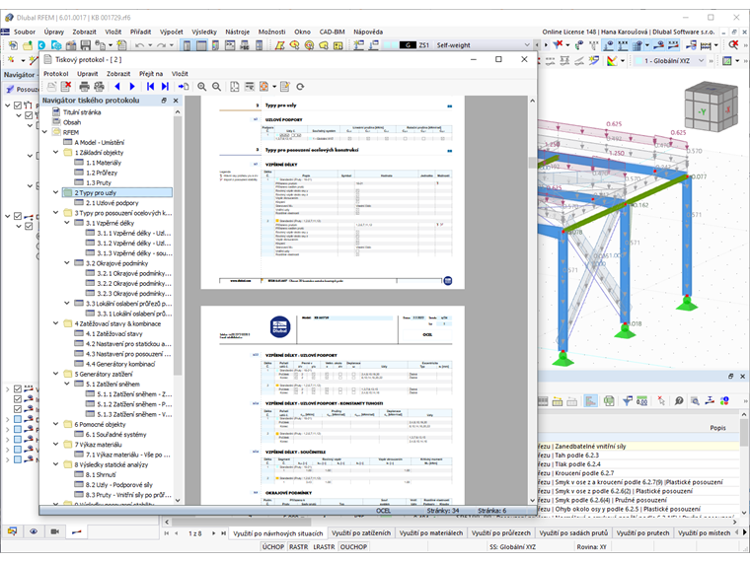Collapse '4 Zatěžovací stavy & kombinace' node
This screenshot has height=562, width=750.
(56, 323)
